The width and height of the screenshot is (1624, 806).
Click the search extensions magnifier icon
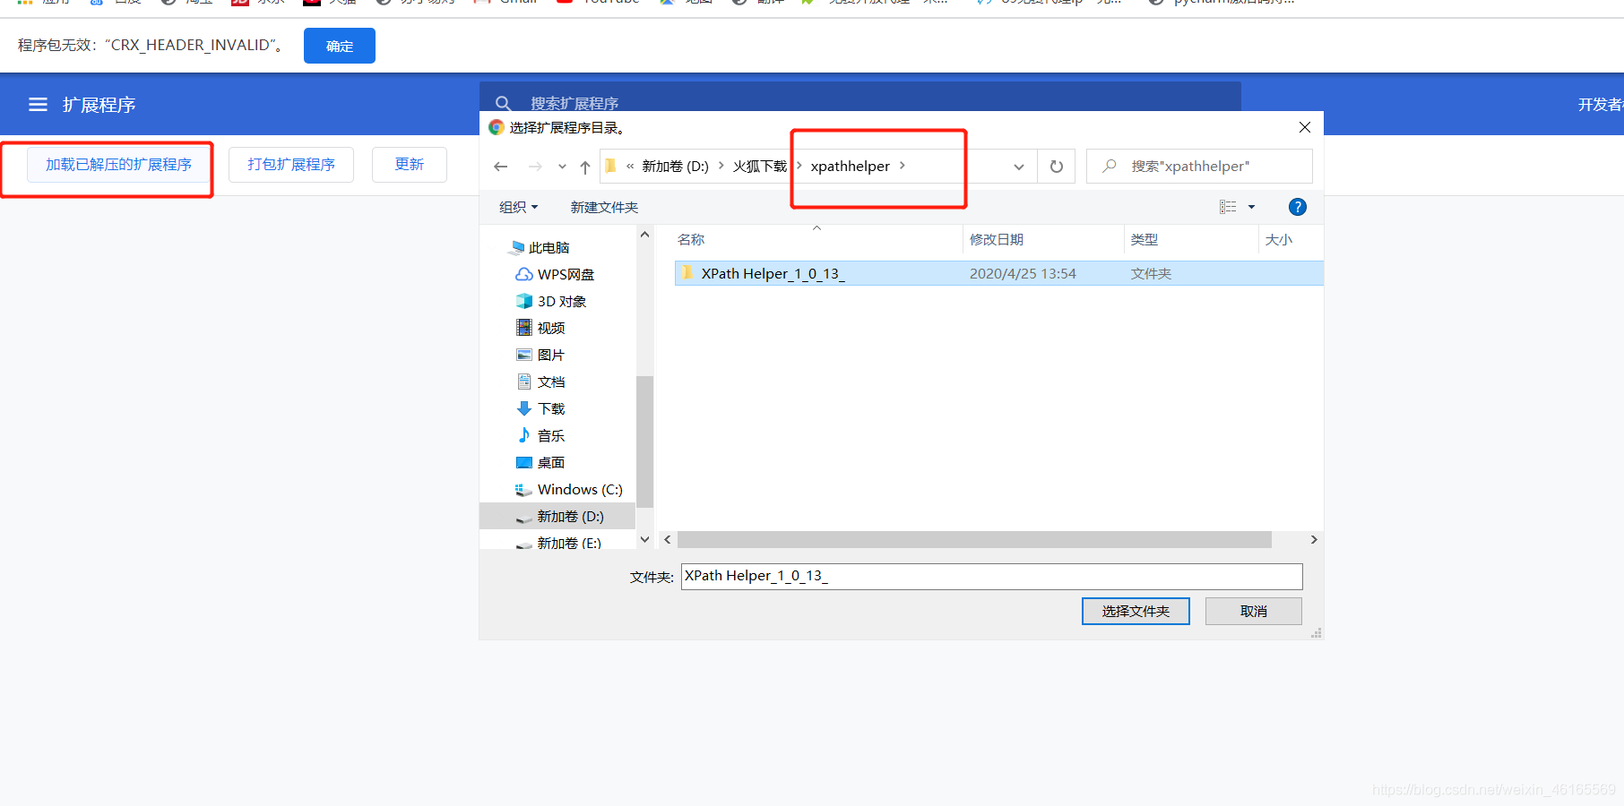tap(504, 103)
